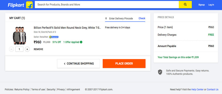Screen dimensions: 222x94
Task: Open the T-shirt product thumbnail
Action: pos(19,36)
